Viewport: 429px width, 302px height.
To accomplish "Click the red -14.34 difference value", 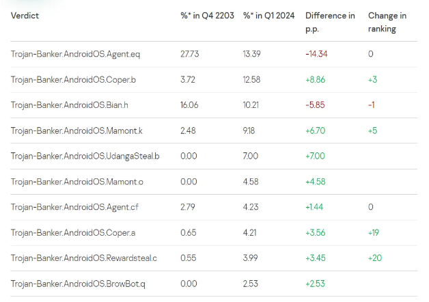I will pyautogui.click(x=316, y=54).
